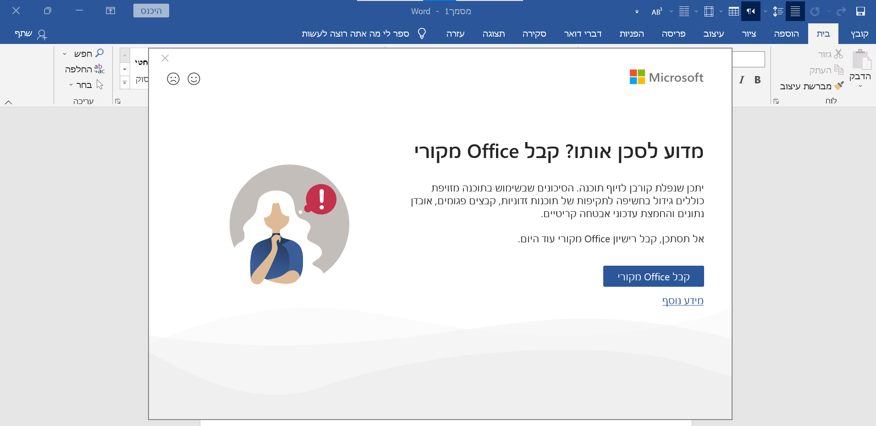Click the חפש (Find) magnifier button

pyautogui.click(x=89, y=54)
